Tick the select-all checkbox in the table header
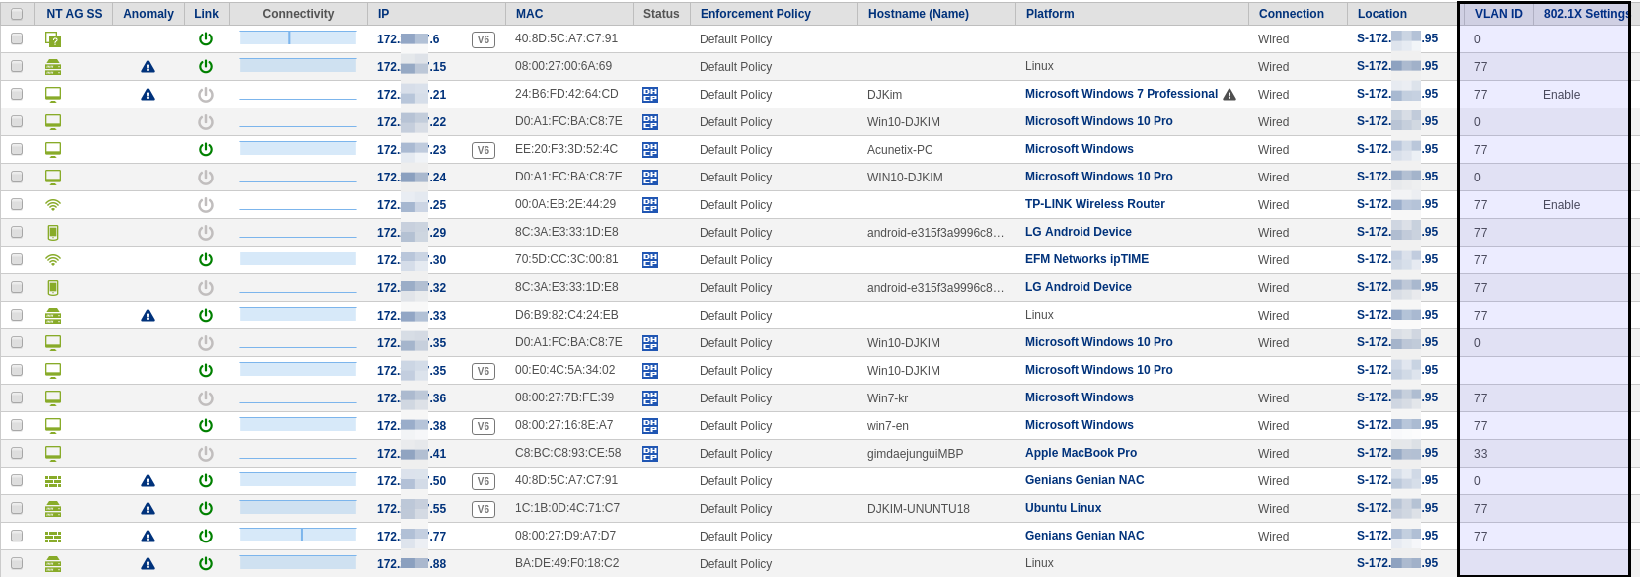This screenshot has height=577, width=1640. 17,14
